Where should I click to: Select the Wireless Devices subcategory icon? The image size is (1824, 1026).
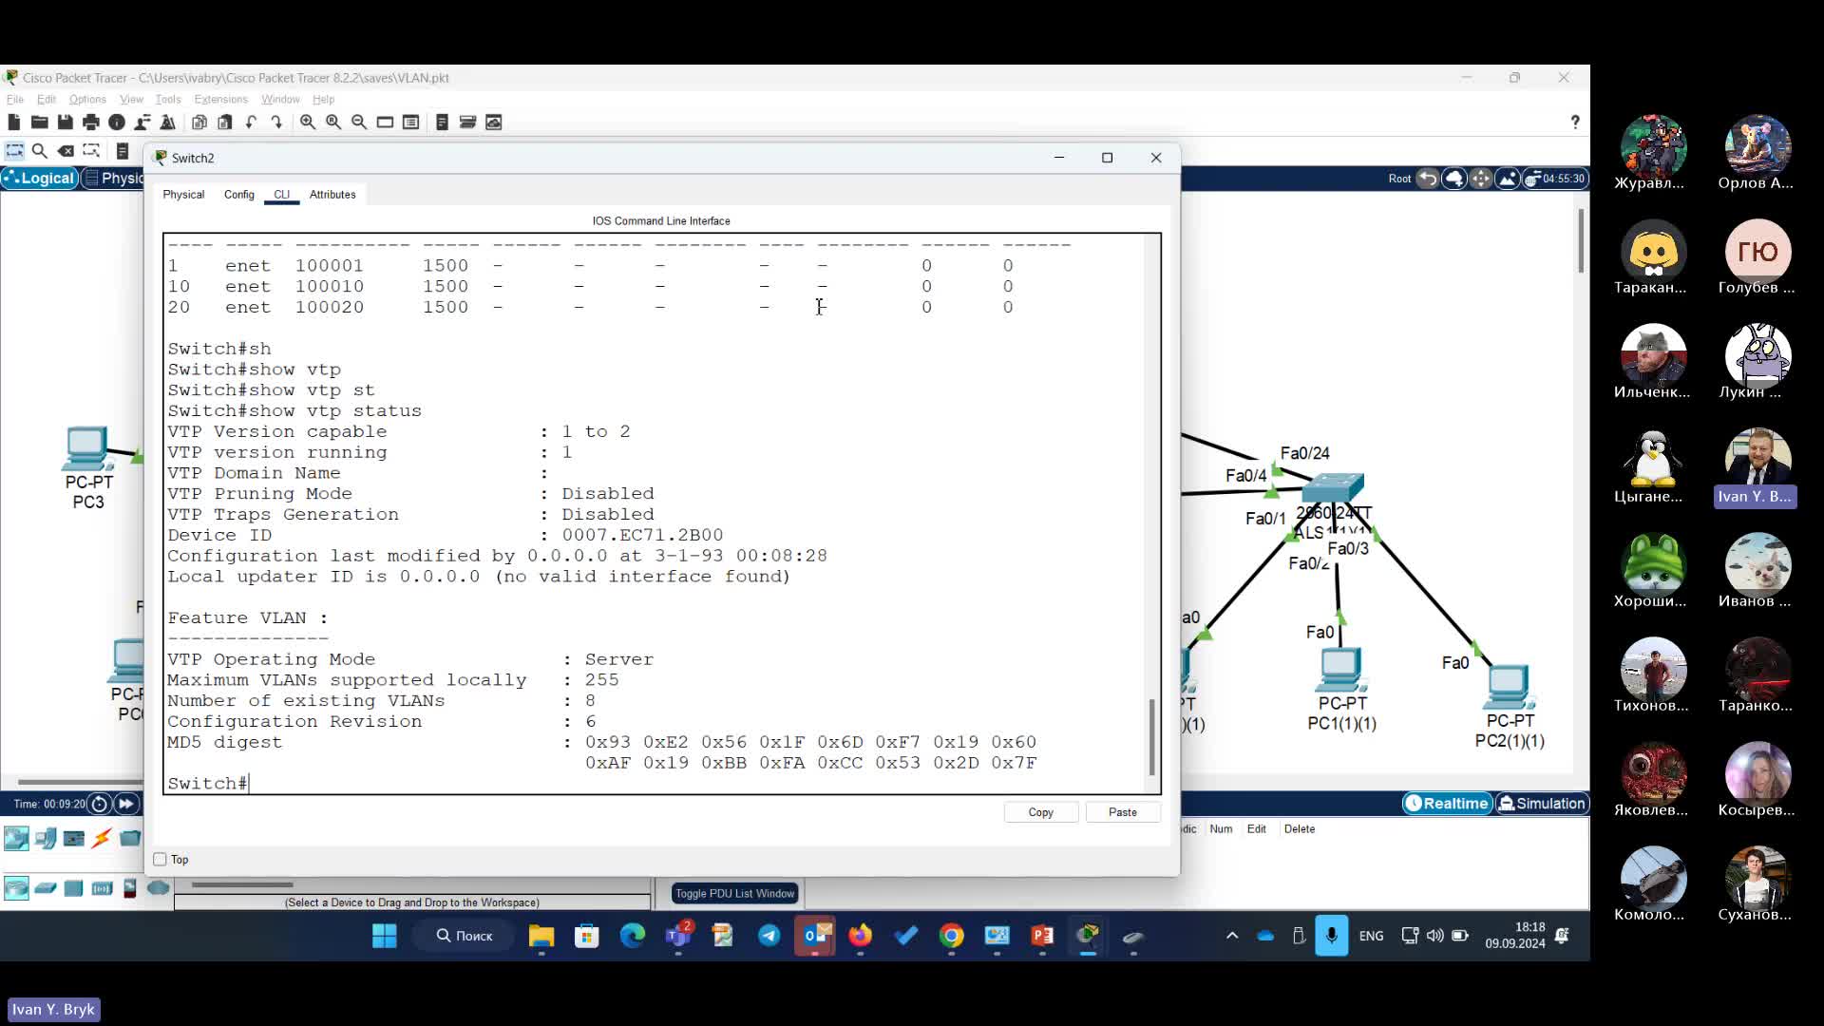pyautogui.click(x=102, y=888)
